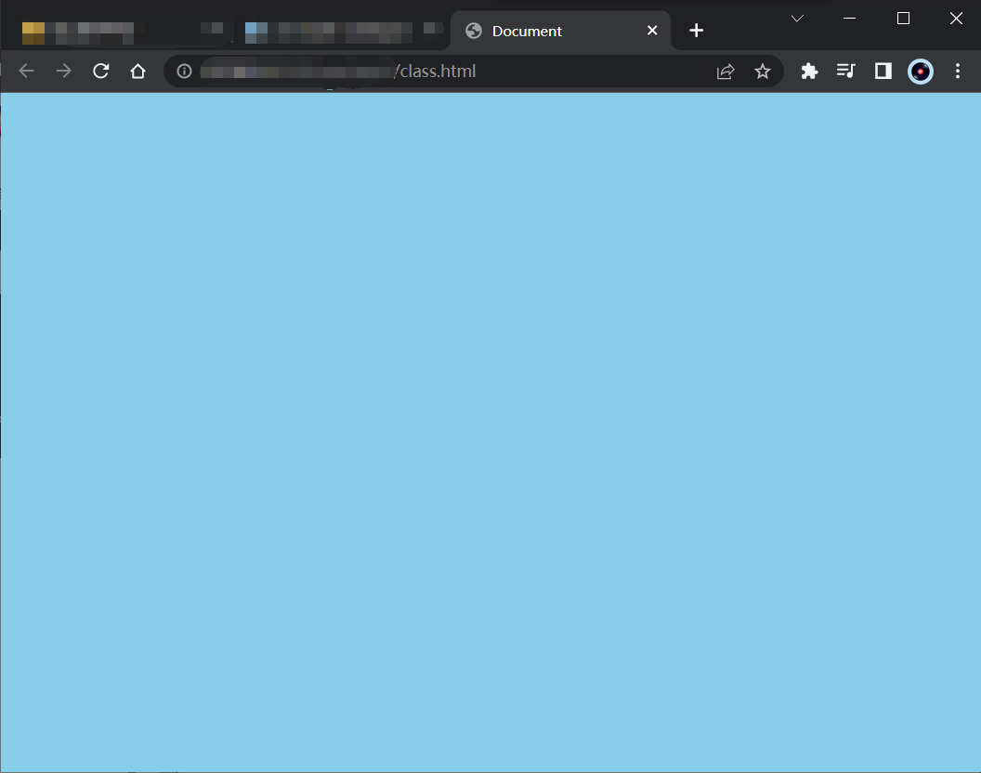Viewport: 981px width, 773px height.
Task: View site information icon
Action: pos(184,71)
